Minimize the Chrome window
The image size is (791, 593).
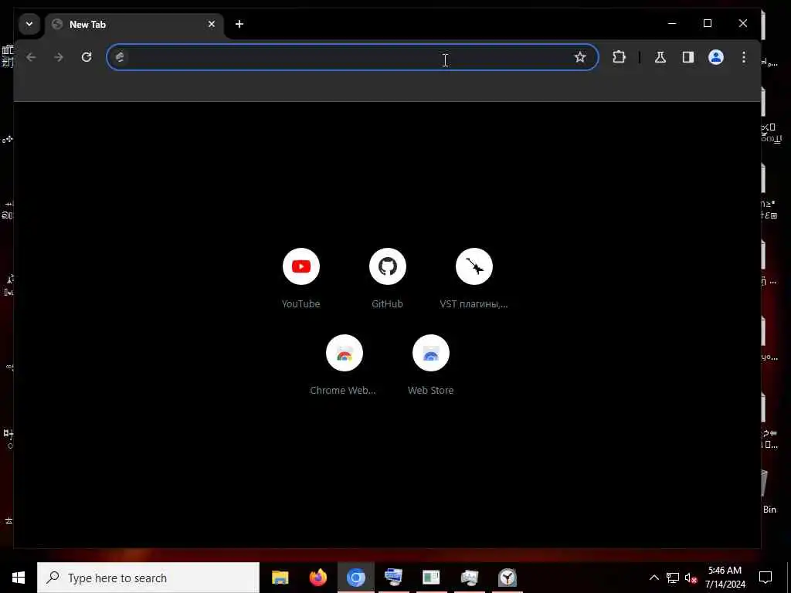pyautogui.click(x=672, y=24)
